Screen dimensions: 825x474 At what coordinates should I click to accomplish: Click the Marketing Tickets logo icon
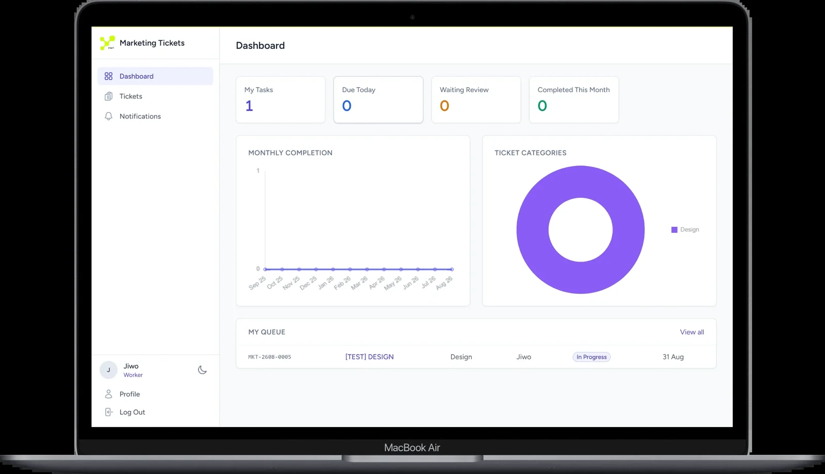[x=107, y=43]
